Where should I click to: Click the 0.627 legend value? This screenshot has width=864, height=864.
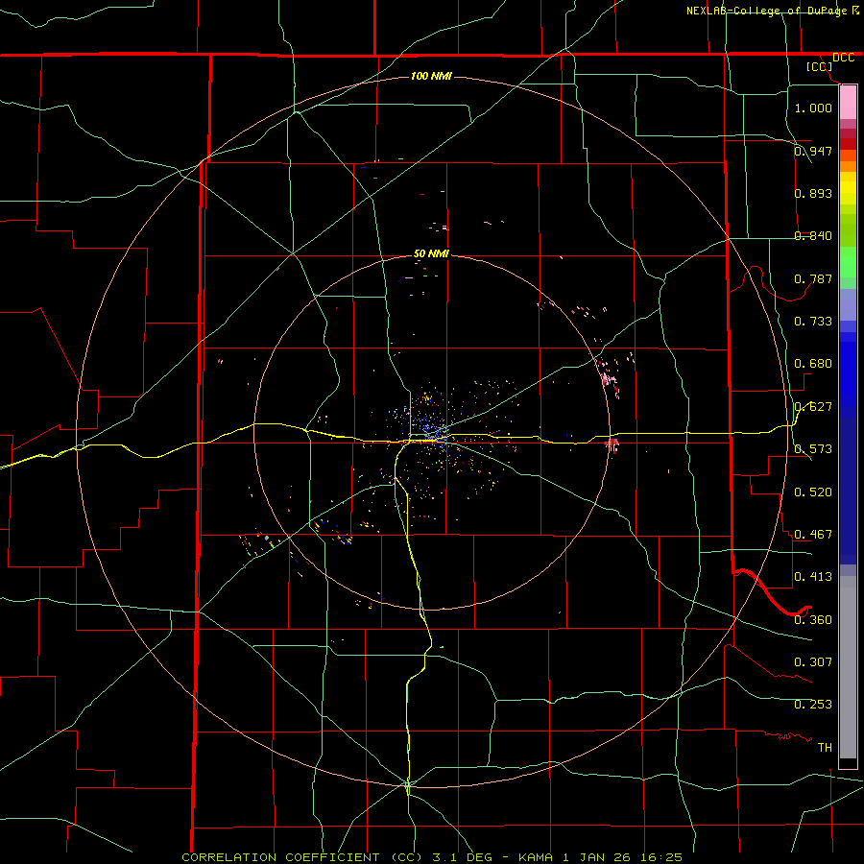click(813, 407)
